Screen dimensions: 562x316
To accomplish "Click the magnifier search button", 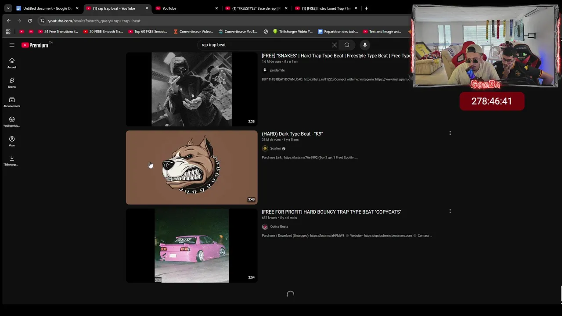I will (x=347, y=45).
